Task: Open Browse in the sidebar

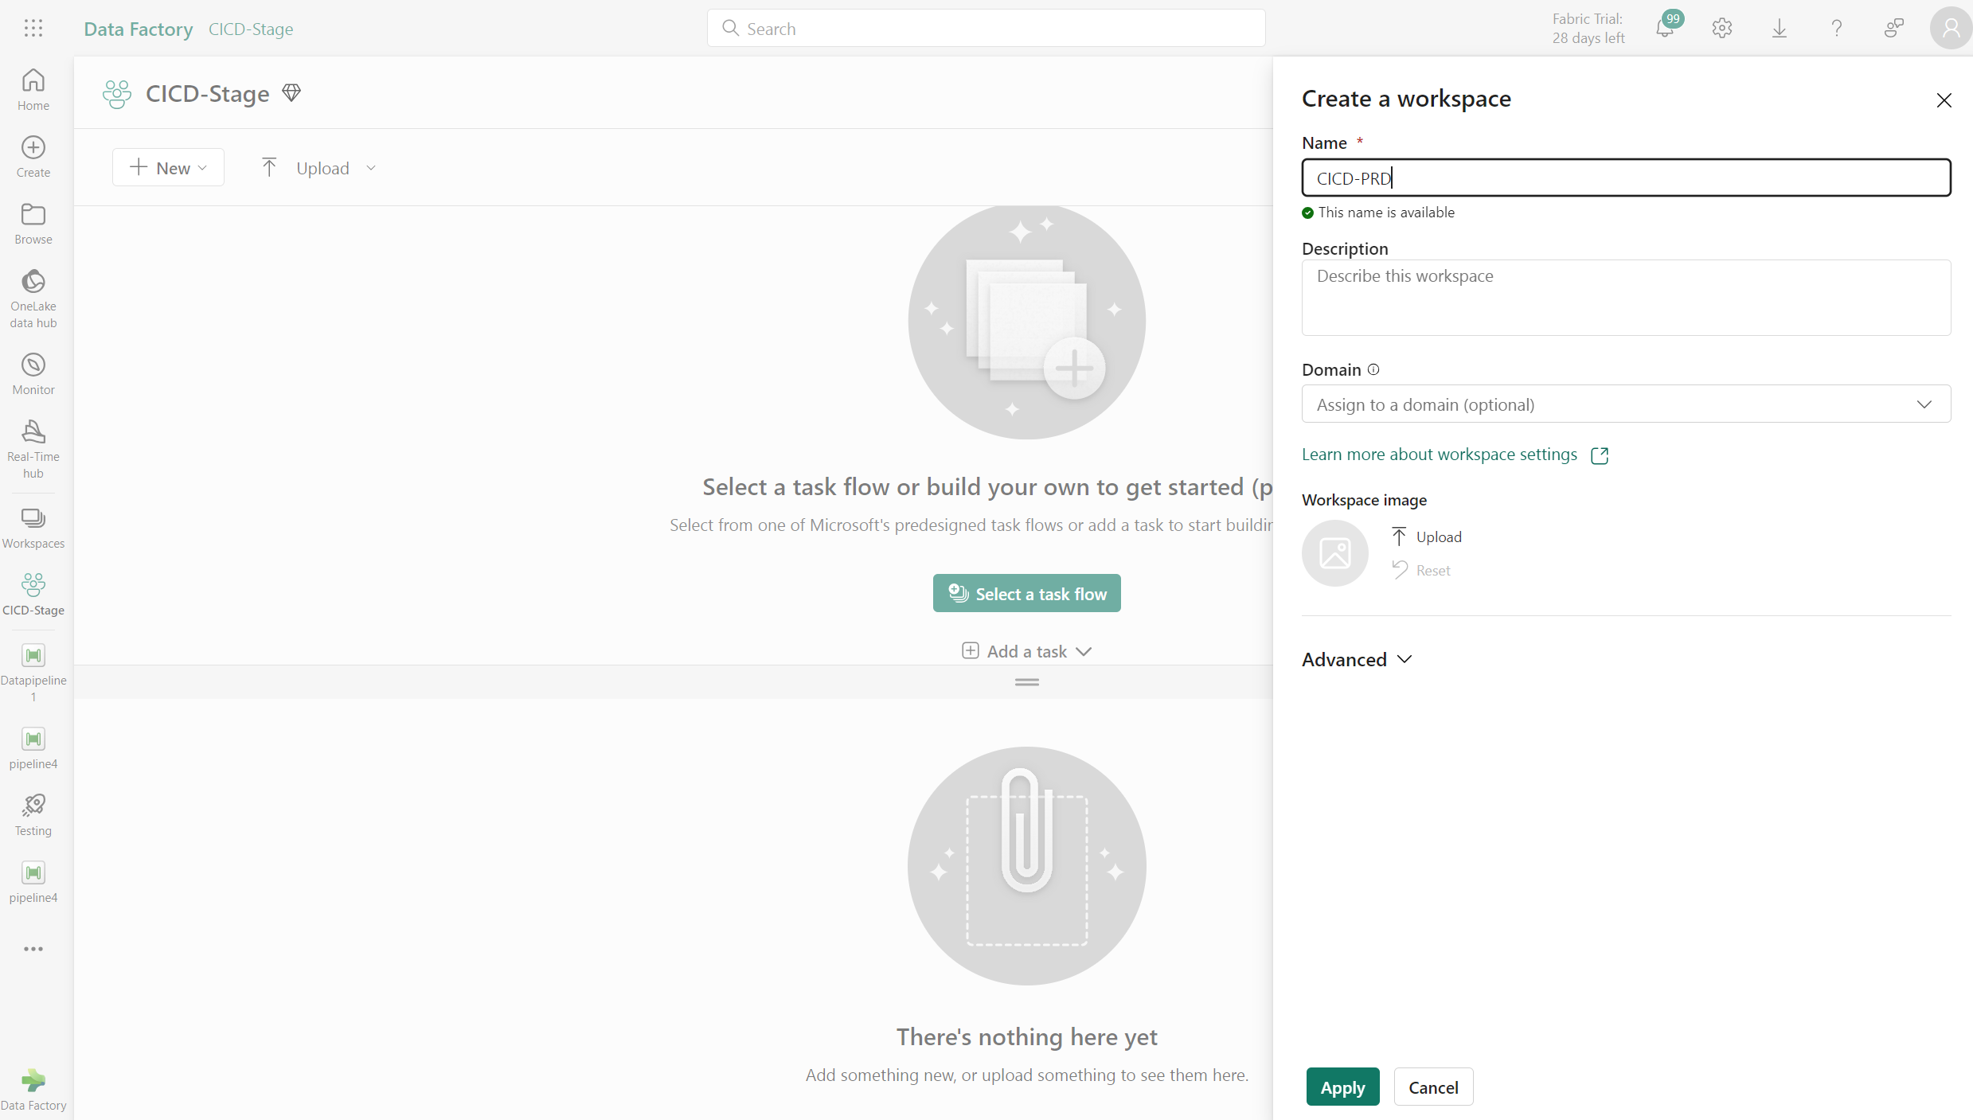Action: (33, 224)
